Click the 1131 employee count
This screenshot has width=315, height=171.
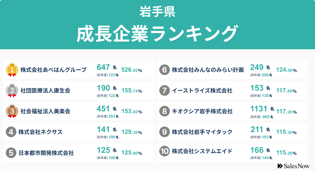point(259,109)
